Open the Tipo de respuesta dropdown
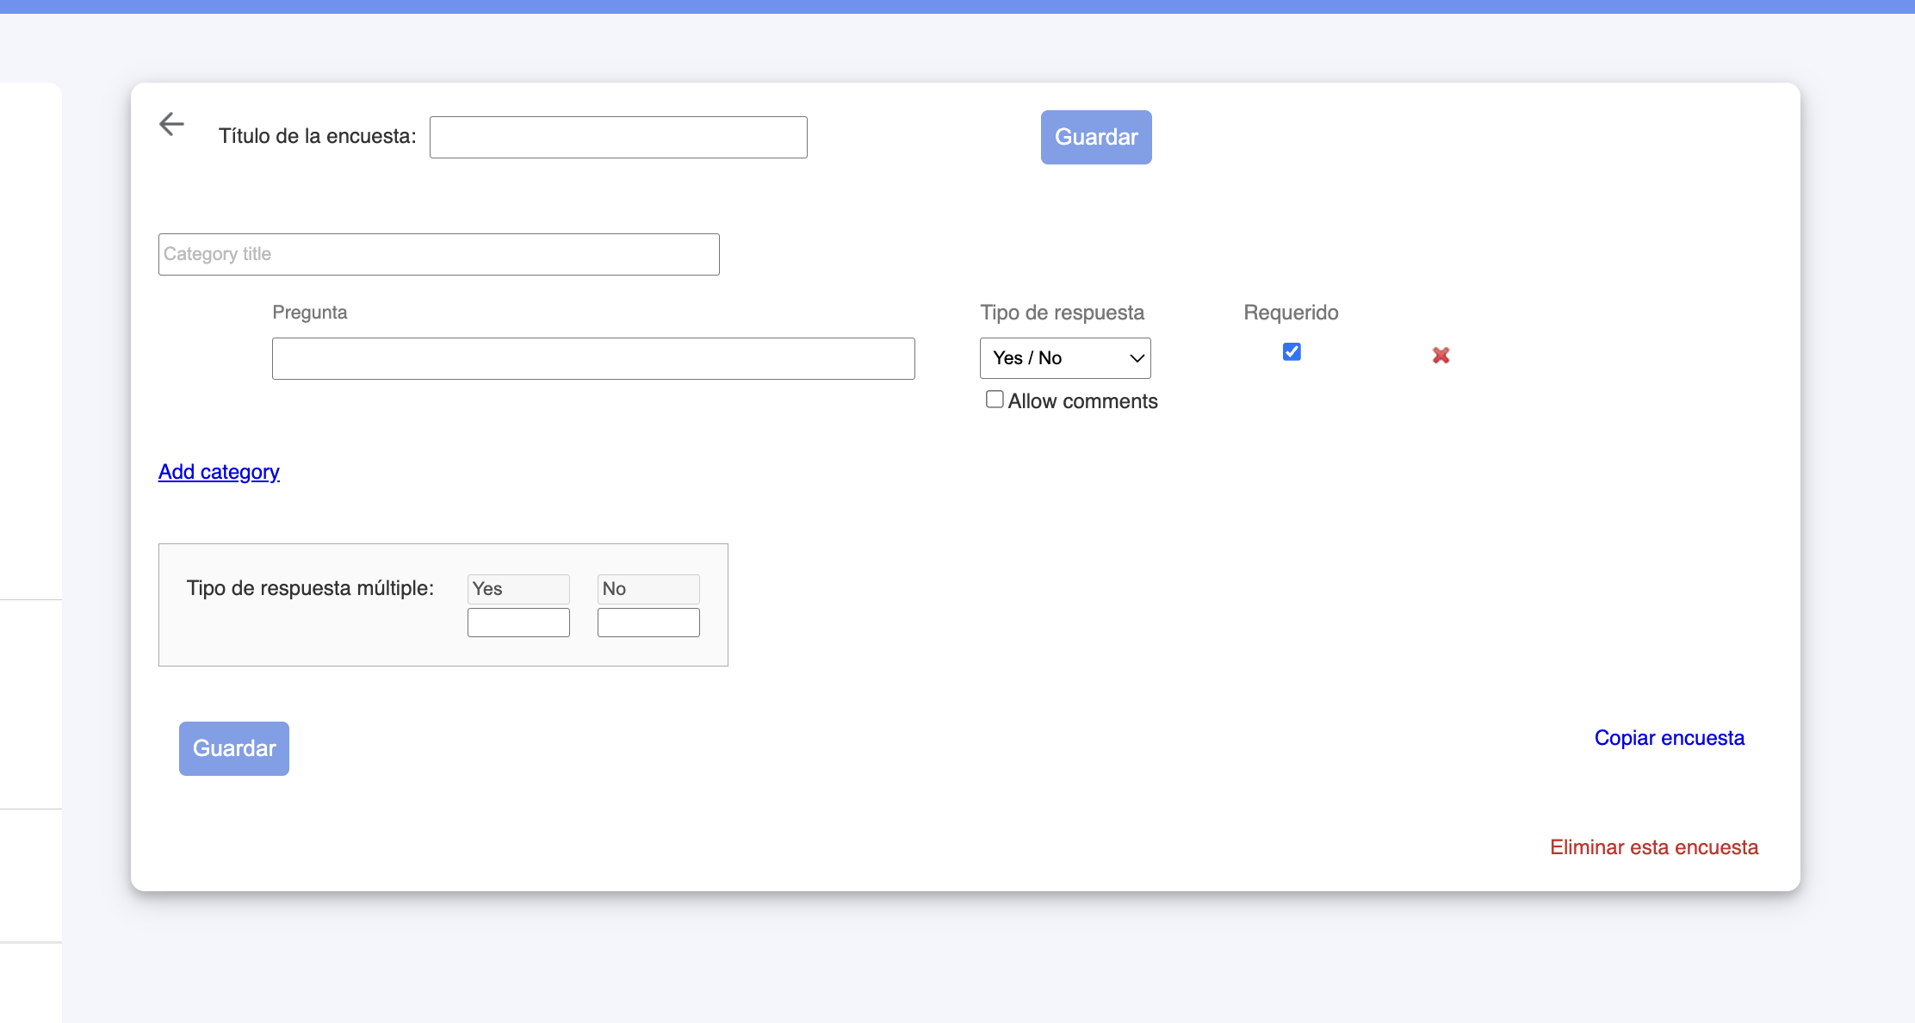The height and width of the screenshot is (1023, 1915). point(1064,358)
